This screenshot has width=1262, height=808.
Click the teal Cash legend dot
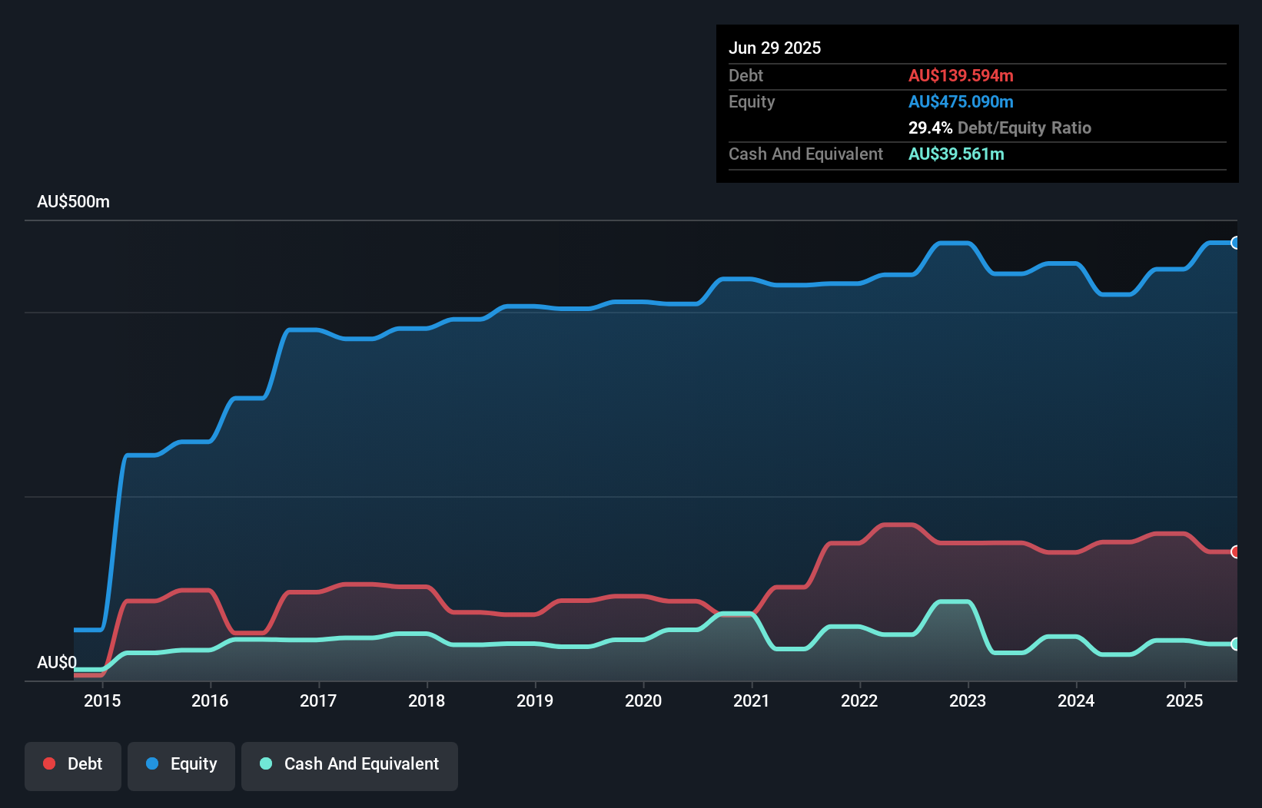(x=266, y=763)
